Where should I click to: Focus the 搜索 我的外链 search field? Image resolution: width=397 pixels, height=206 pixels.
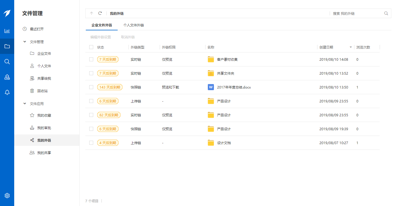[x=357, y=13]
